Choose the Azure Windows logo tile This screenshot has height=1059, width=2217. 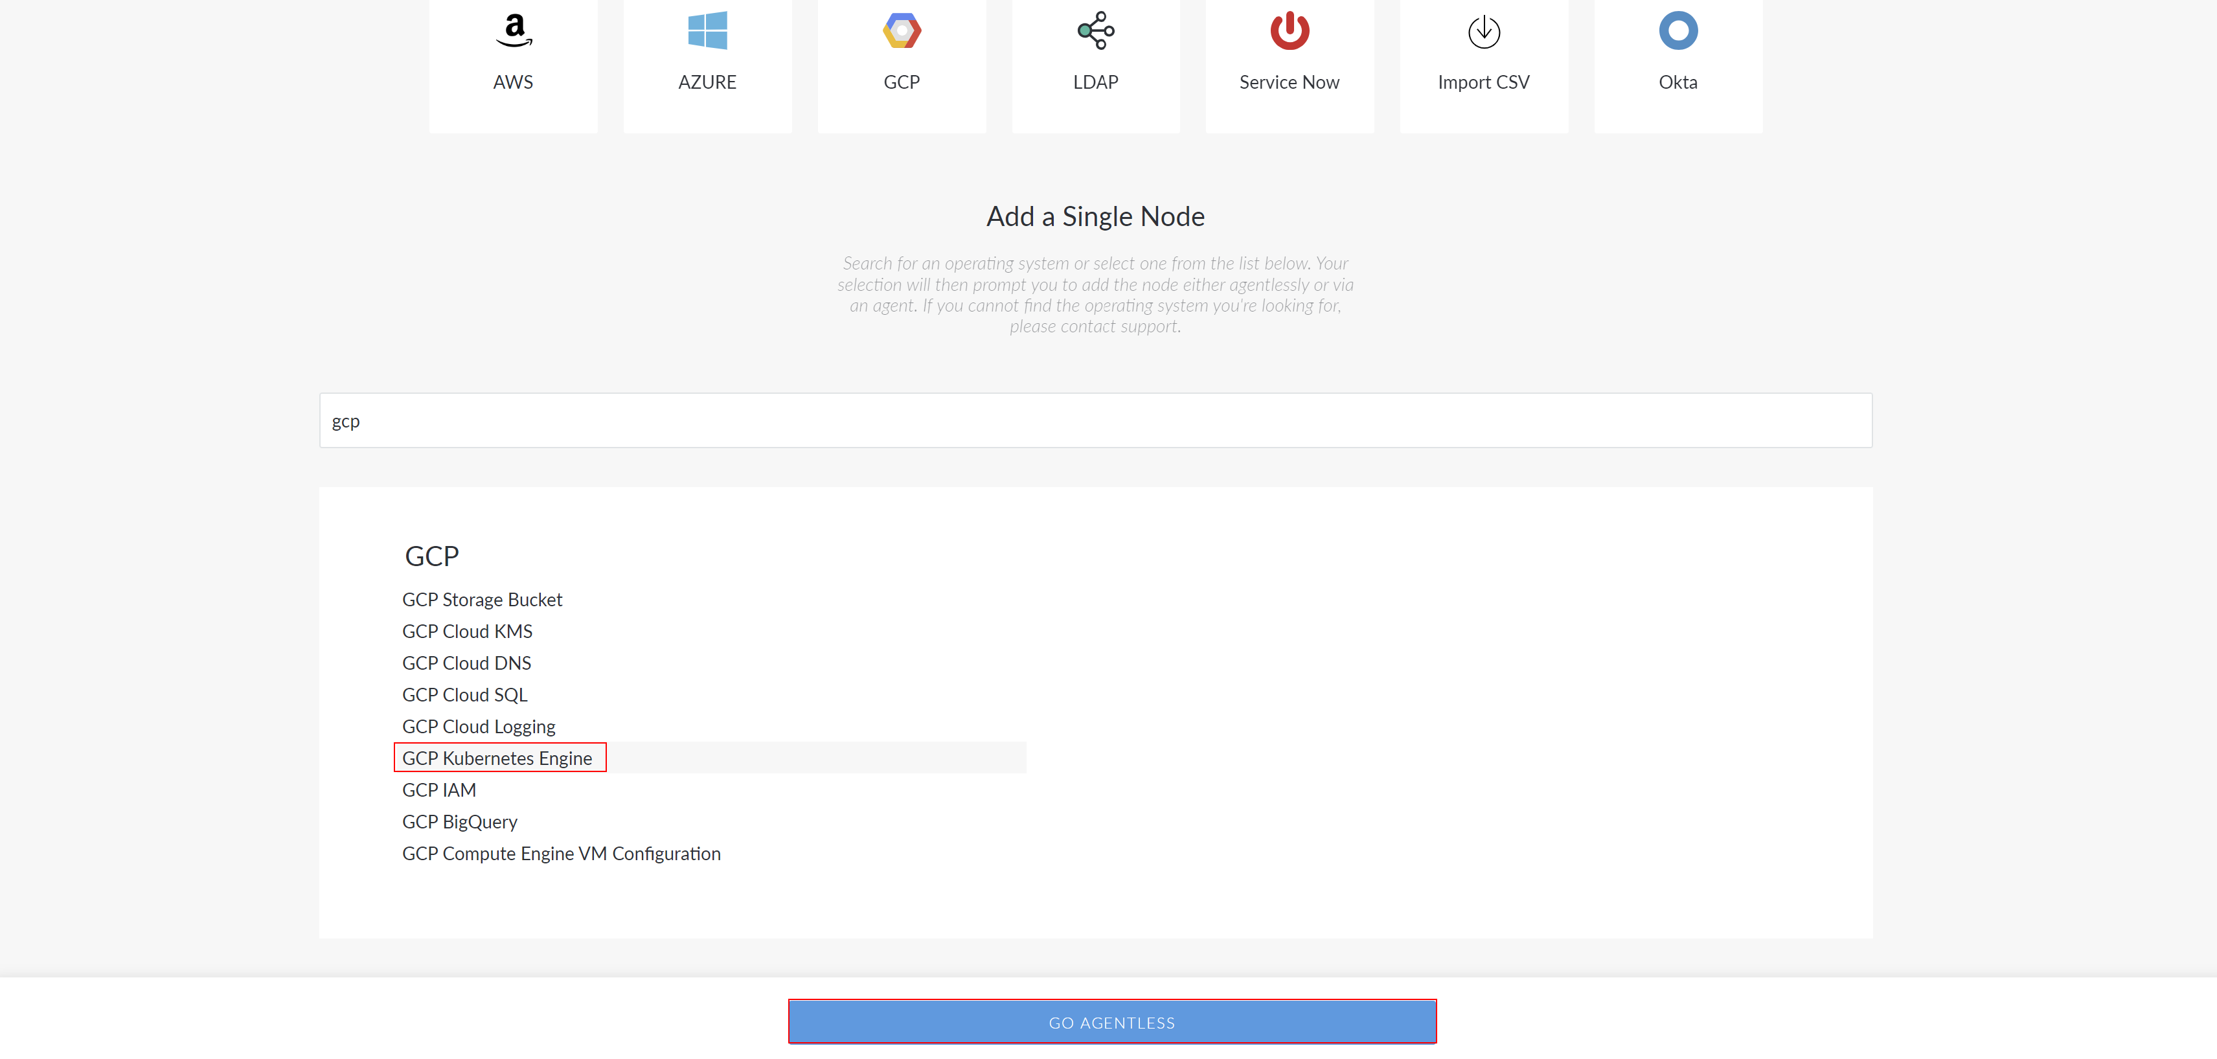coord(707,31)
